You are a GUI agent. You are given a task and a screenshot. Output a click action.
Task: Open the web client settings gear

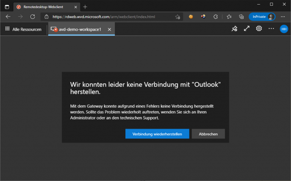tap(259, 29)
